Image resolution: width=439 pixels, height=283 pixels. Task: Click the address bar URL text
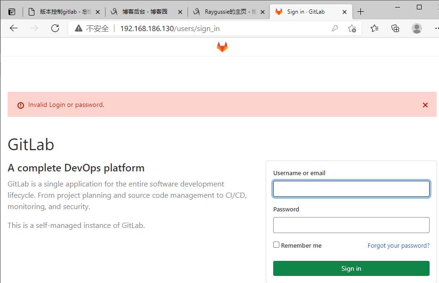170,29
